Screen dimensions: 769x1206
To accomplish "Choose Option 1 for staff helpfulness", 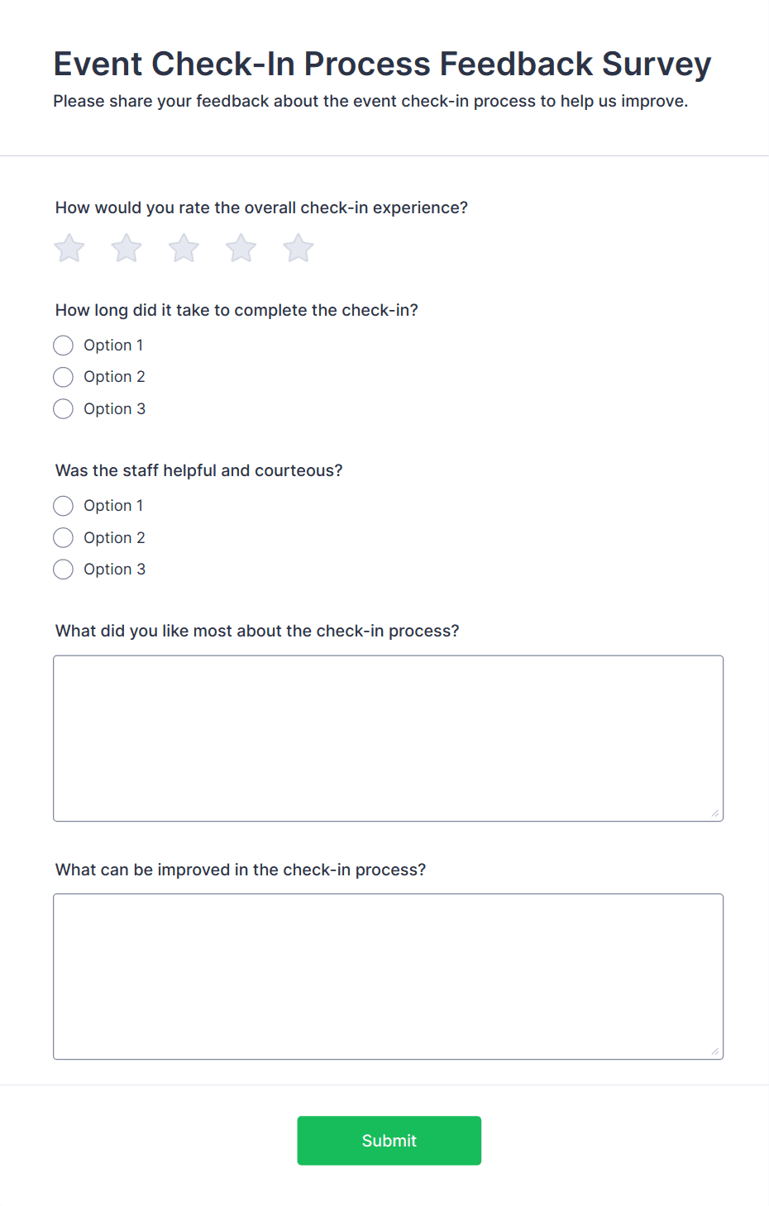I will 63,505.
